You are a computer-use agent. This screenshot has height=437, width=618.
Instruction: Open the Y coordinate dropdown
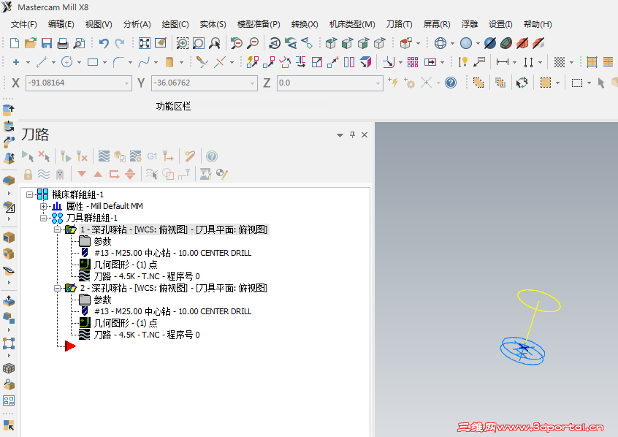[x=252, y=83]
